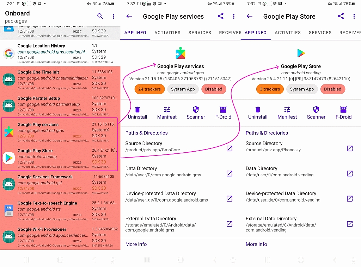Tap Version 21.15.15 text for Play services
The image size is (361, 267).
(180, 79)
